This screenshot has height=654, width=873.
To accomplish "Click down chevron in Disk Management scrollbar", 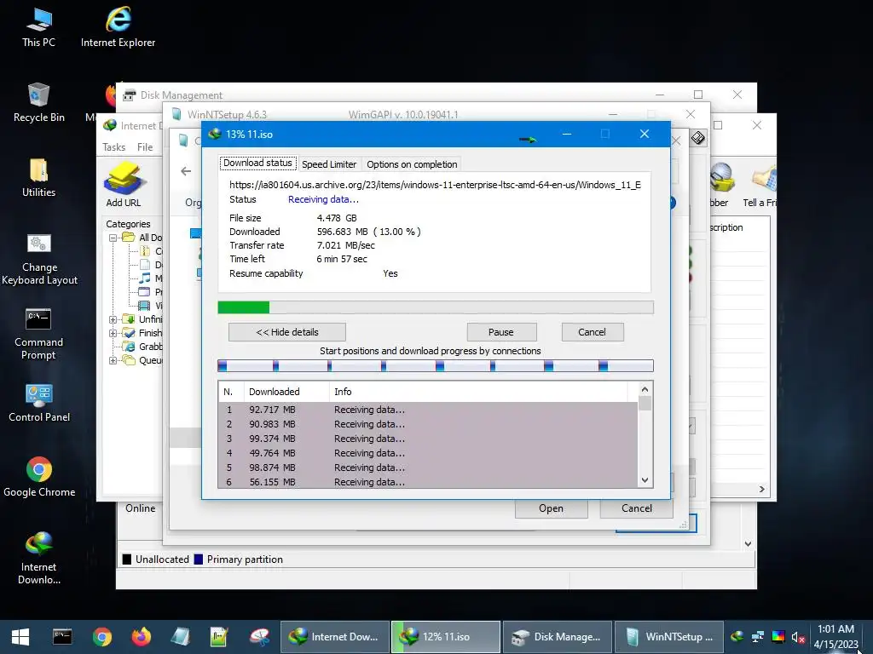I will pyautogui.click(x=748, y=544).
